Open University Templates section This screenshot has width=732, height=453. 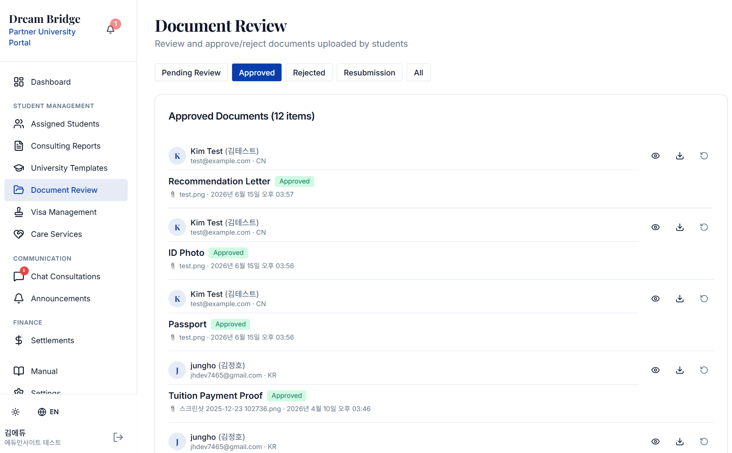pyautogui.click(x=66, y=168)
